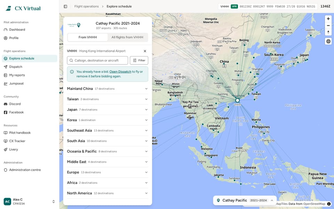Click the VHHH METAR station code
Screen dimensions: 334x209
coord(224,6)
